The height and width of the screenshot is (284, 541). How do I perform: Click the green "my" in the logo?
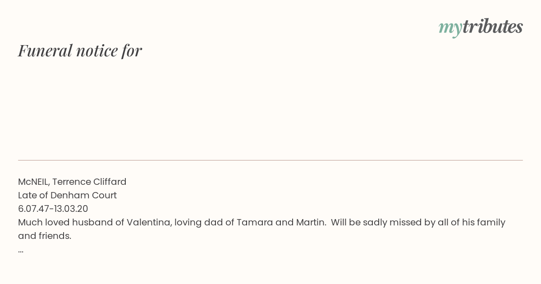450,29
